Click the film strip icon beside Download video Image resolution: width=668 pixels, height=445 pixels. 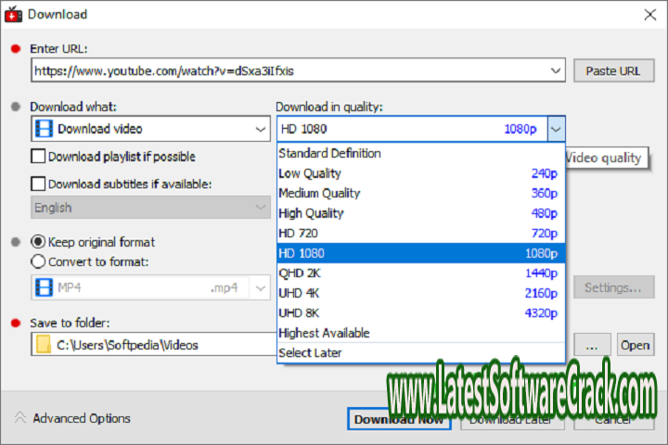coord(44,129)
